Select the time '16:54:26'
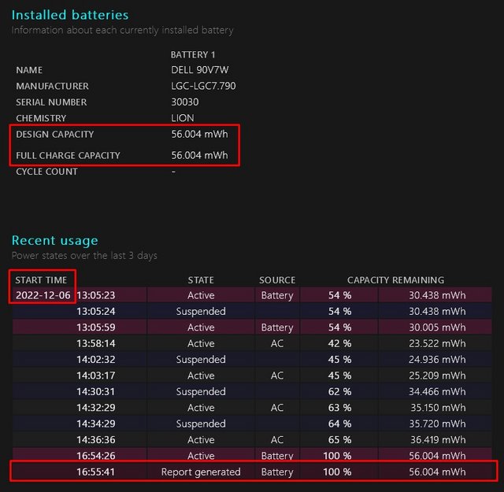The image size is (504, 492). coord(96,455)
